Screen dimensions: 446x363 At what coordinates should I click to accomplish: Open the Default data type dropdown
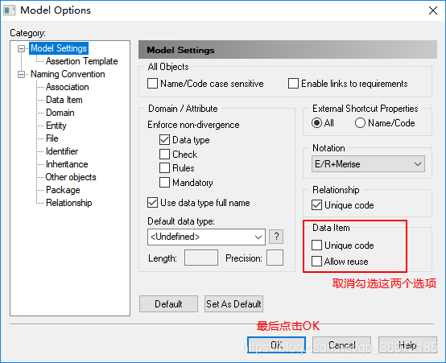coord(206,237)
